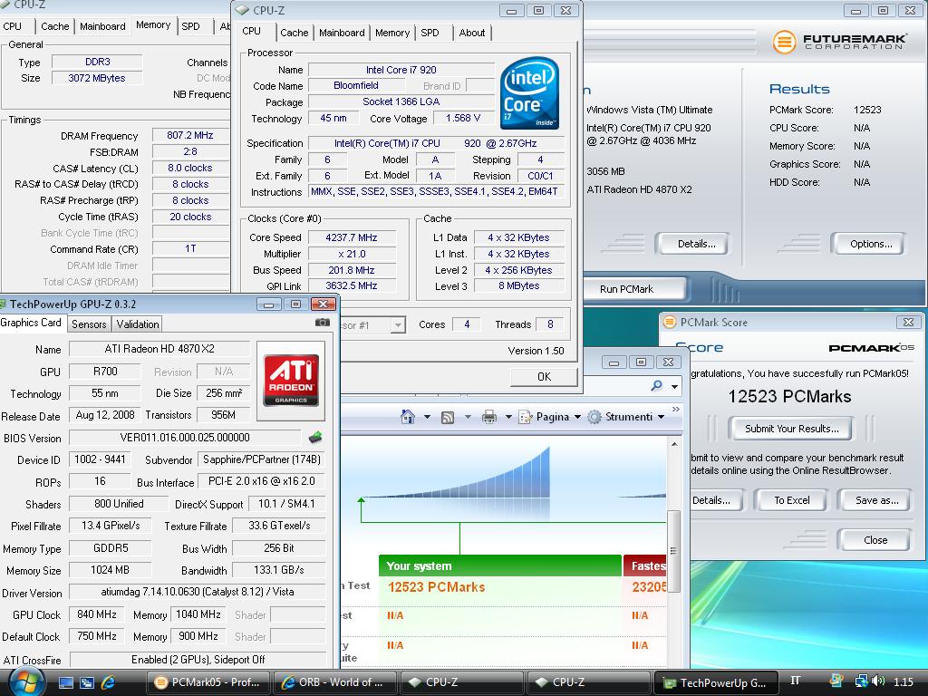The height and width of the screenshot is (696, 928).
Task: Open the About tab in front CPU-Z
Action: tap(471, 33)
